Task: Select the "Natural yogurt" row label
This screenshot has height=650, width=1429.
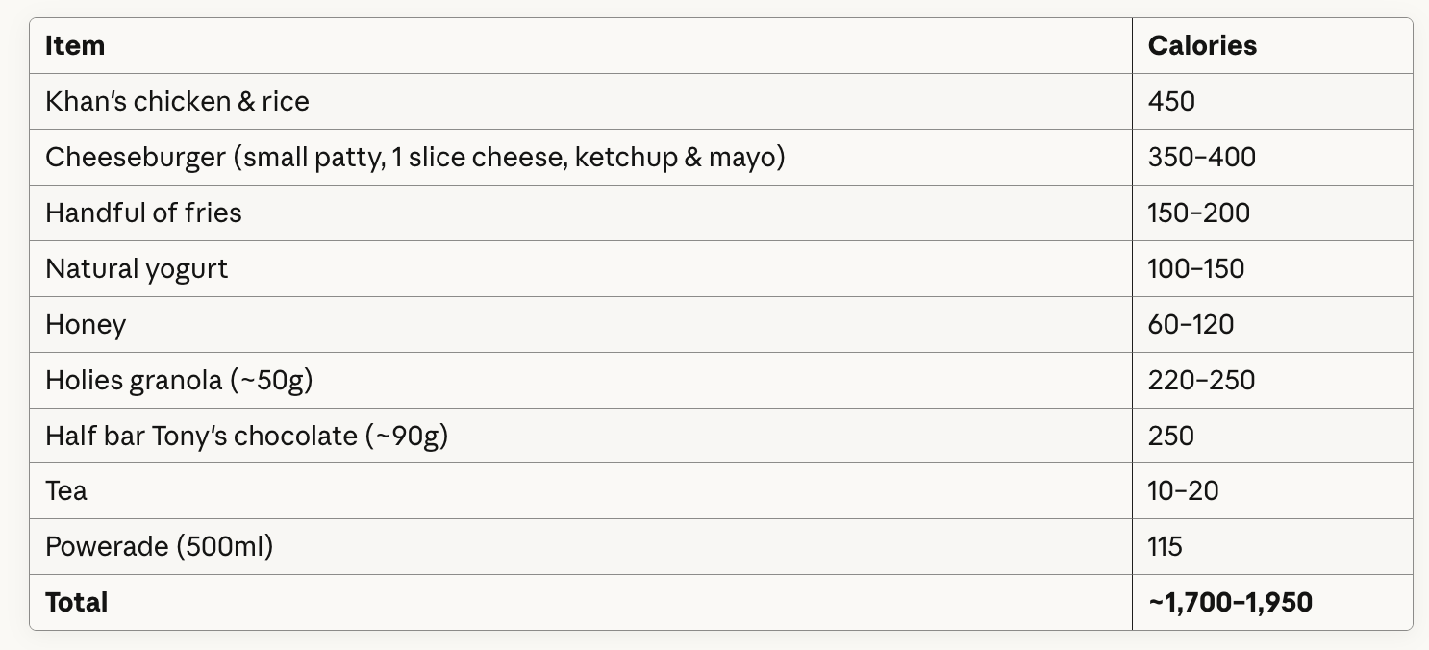Action: tap(137, 268)
